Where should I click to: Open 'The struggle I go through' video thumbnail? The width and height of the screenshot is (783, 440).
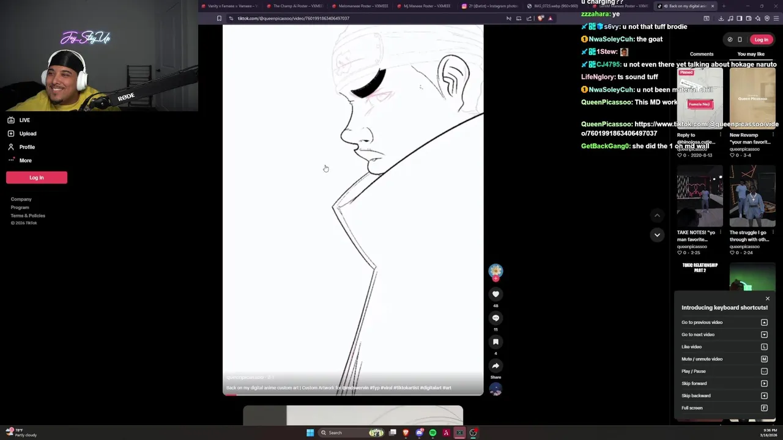pyautogui.click(x=752, y=196)
